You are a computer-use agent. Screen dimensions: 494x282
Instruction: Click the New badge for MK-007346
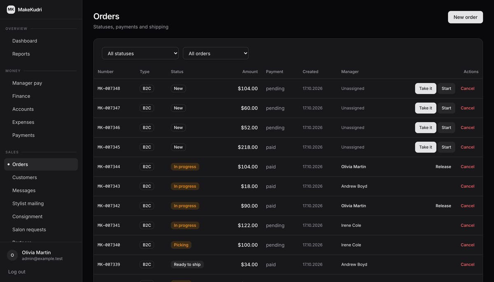tap(178, 128)
